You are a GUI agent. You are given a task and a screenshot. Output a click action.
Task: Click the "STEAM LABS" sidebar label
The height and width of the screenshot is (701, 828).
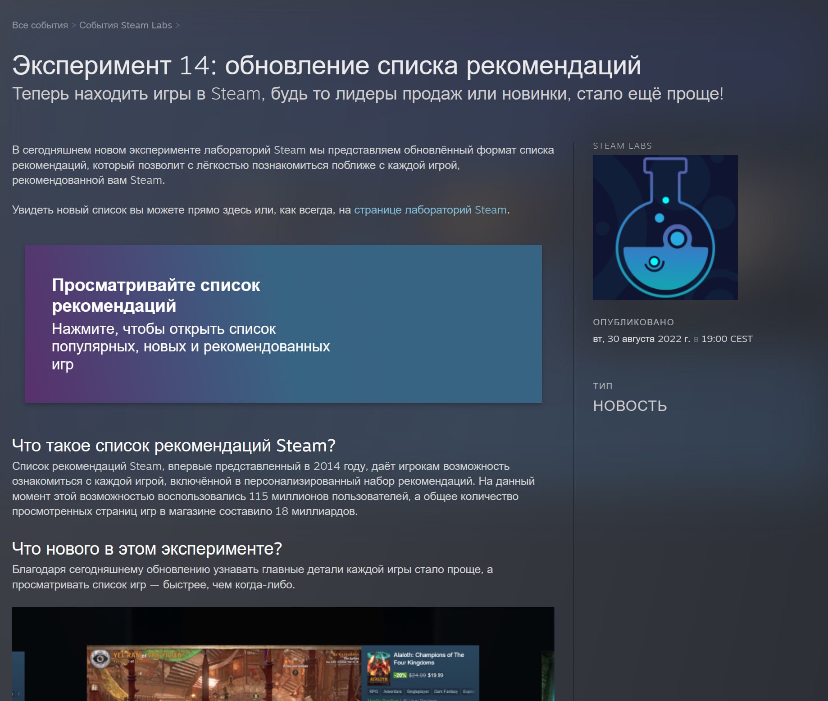tap(622, 146)
